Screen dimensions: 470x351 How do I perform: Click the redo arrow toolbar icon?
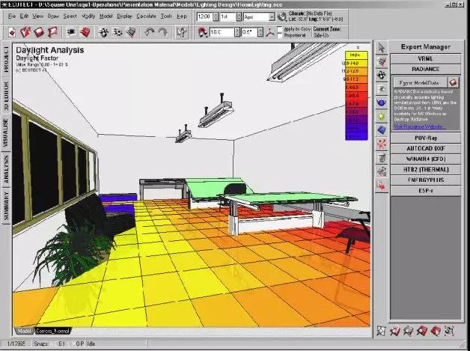(162, 32)
